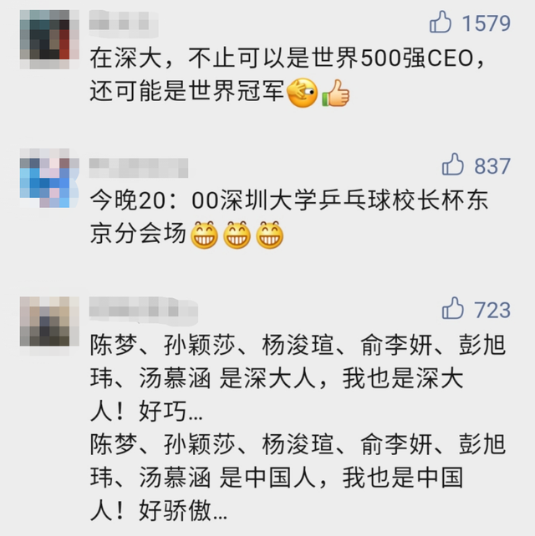Open blurred username of third commenter

144,311
